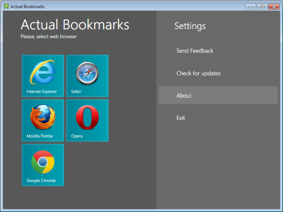Click the Opera tile caption
The width and height of the screenshot is (283, 212).
click(x=77, y=136)
